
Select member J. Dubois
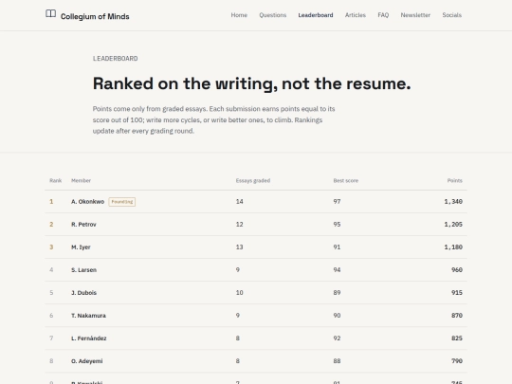[83, 293]
